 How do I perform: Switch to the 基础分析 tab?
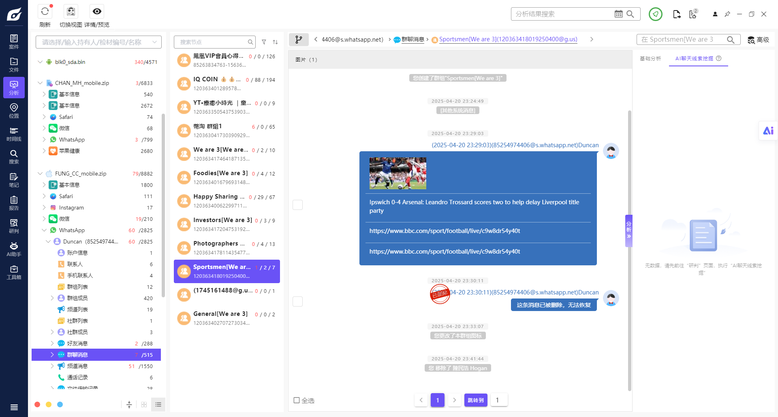650,59
